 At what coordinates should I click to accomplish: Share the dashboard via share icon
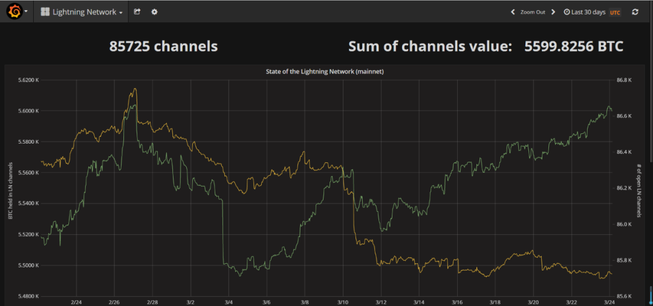pos(137,12)
